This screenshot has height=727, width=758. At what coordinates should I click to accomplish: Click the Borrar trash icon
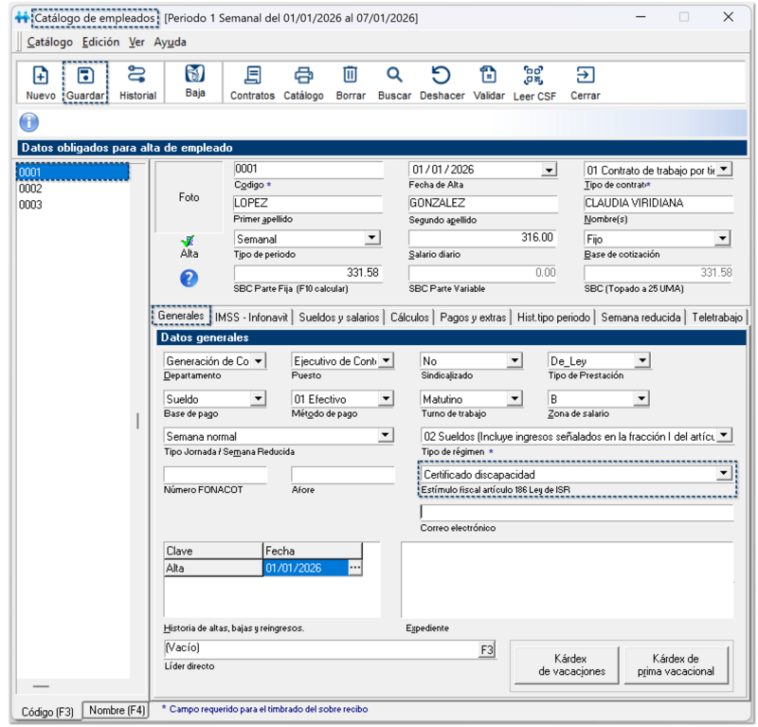(351, 76)
